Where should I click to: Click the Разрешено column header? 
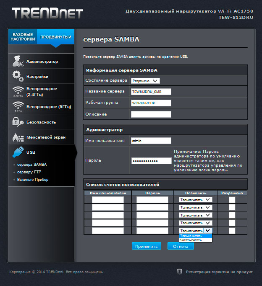(x=232, y=193)
